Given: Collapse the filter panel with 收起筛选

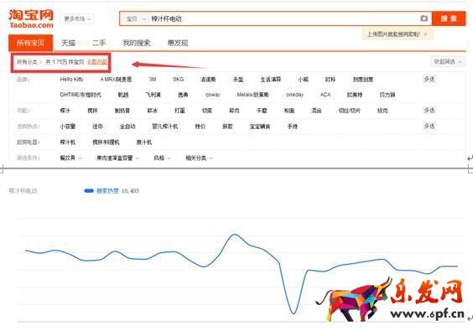Looking at the screenshot, I should [x=447, y=62].
